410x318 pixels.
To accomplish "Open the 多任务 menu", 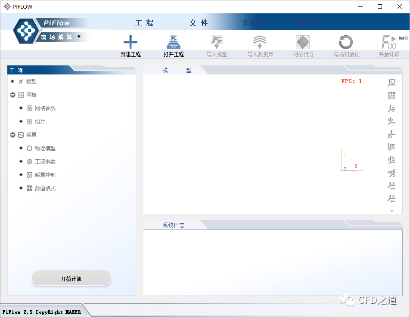I will pyautogui.click(x=252, y=23).
